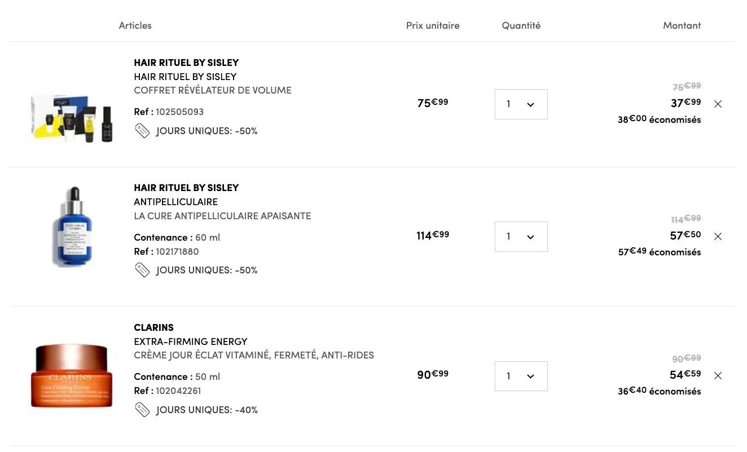Image resolution: width=747 pixels, height=452 pixels.
Task: Open CRÈME JOUR ÉCLAT VITAMINÉ product link
Action: (254, 356)
